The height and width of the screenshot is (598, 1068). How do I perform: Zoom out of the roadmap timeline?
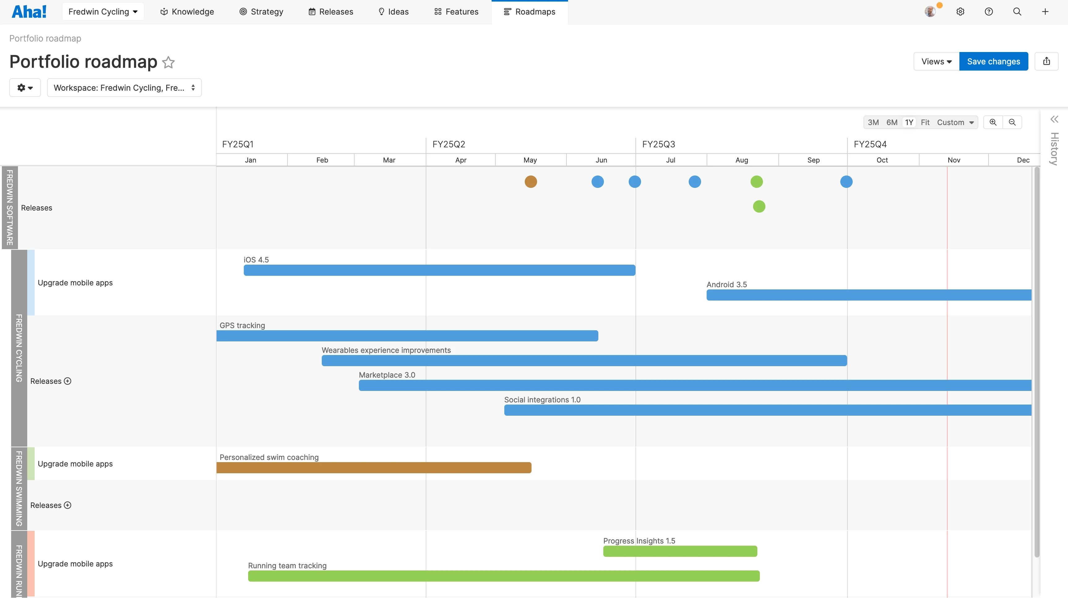tap(1012, 122)
